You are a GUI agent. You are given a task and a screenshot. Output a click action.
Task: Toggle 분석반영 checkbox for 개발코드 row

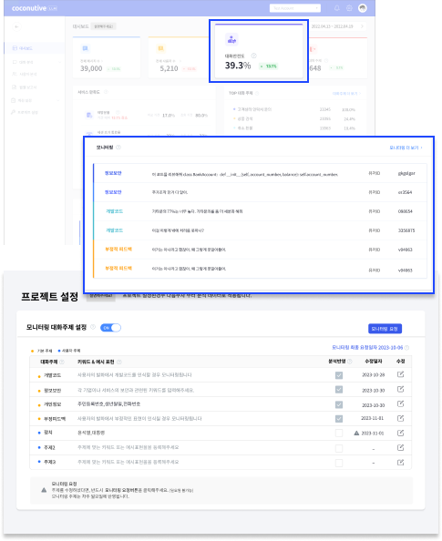coord(339,375)
